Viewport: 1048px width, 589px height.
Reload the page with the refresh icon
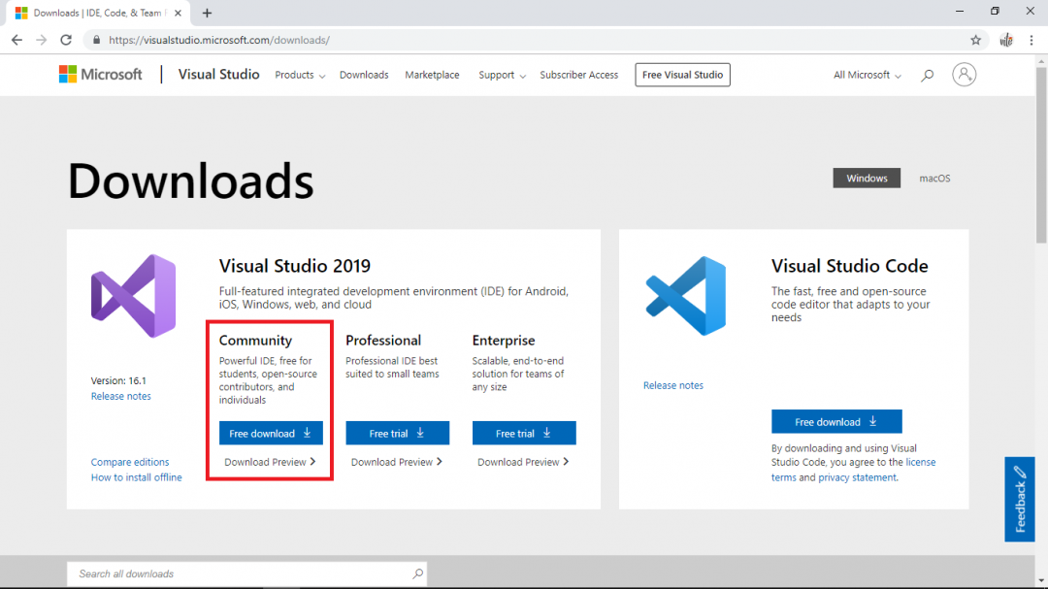[65, 40]
